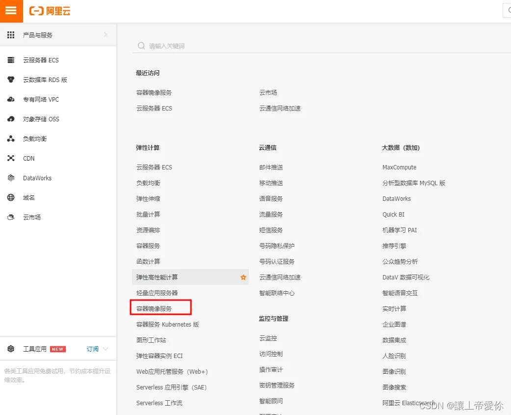Open 云数据库 RDS 版 in the sidebar
This screenshot has width=511, height=415.
pyautogui.click(x=45, y=80)
